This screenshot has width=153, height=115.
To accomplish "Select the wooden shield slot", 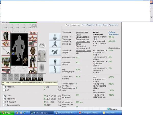I will [x=33, y=51].
